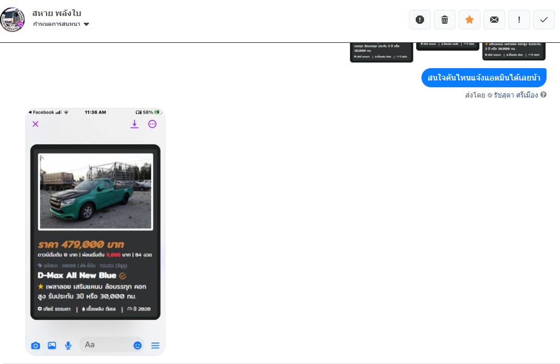Click the model name D-Max All New Blue
This screenshot has width=560, height=364.
pos(77,276)
